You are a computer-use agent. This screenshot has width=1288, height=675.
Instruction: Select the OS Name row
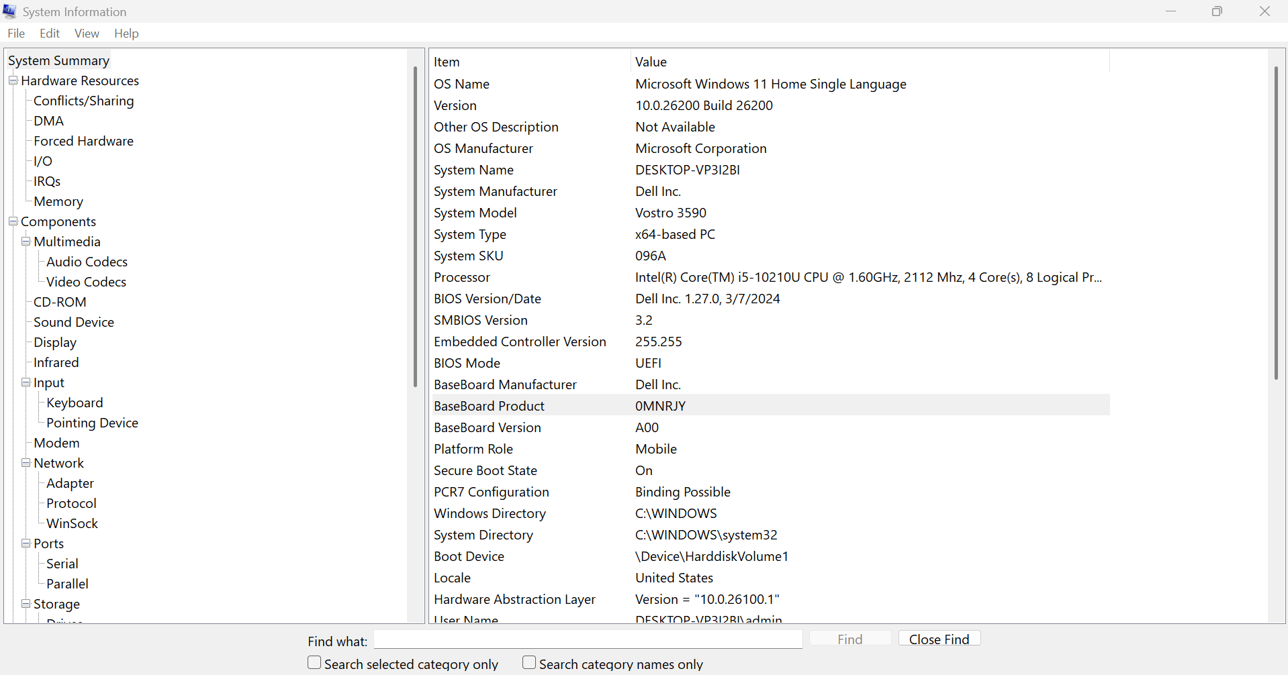[x=770, y=84]
